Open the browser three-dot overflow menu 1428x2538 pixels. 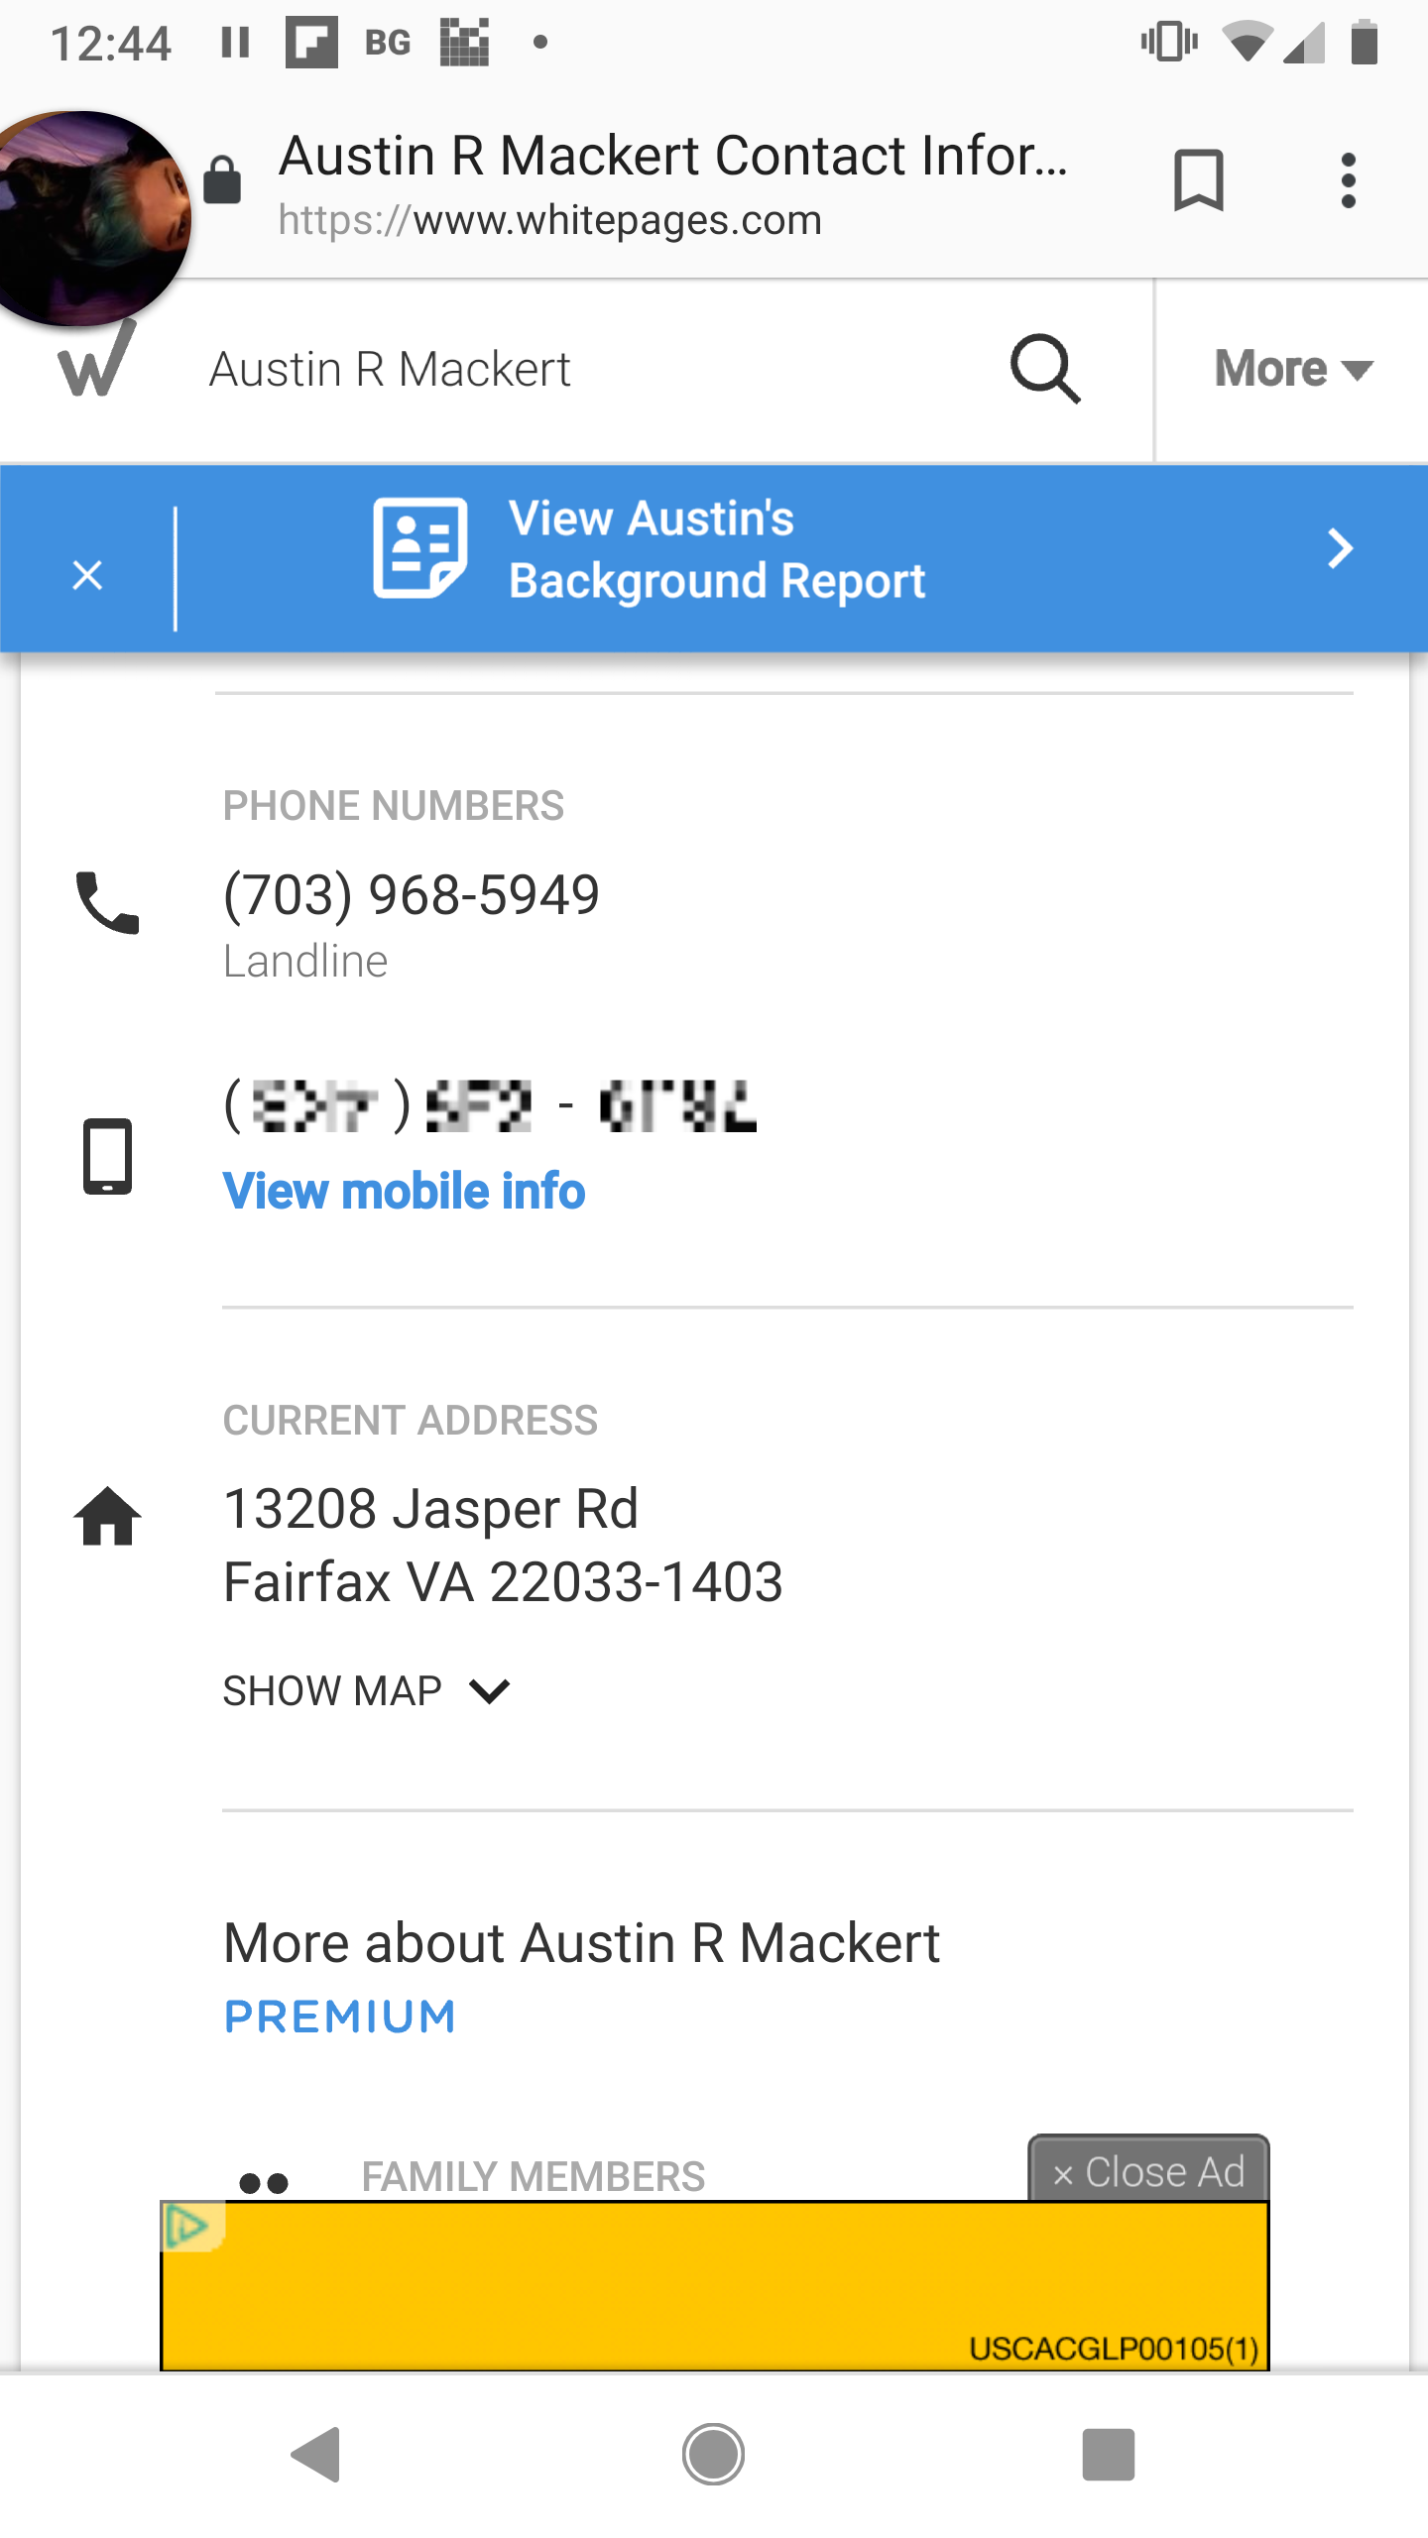[1348, 180]
